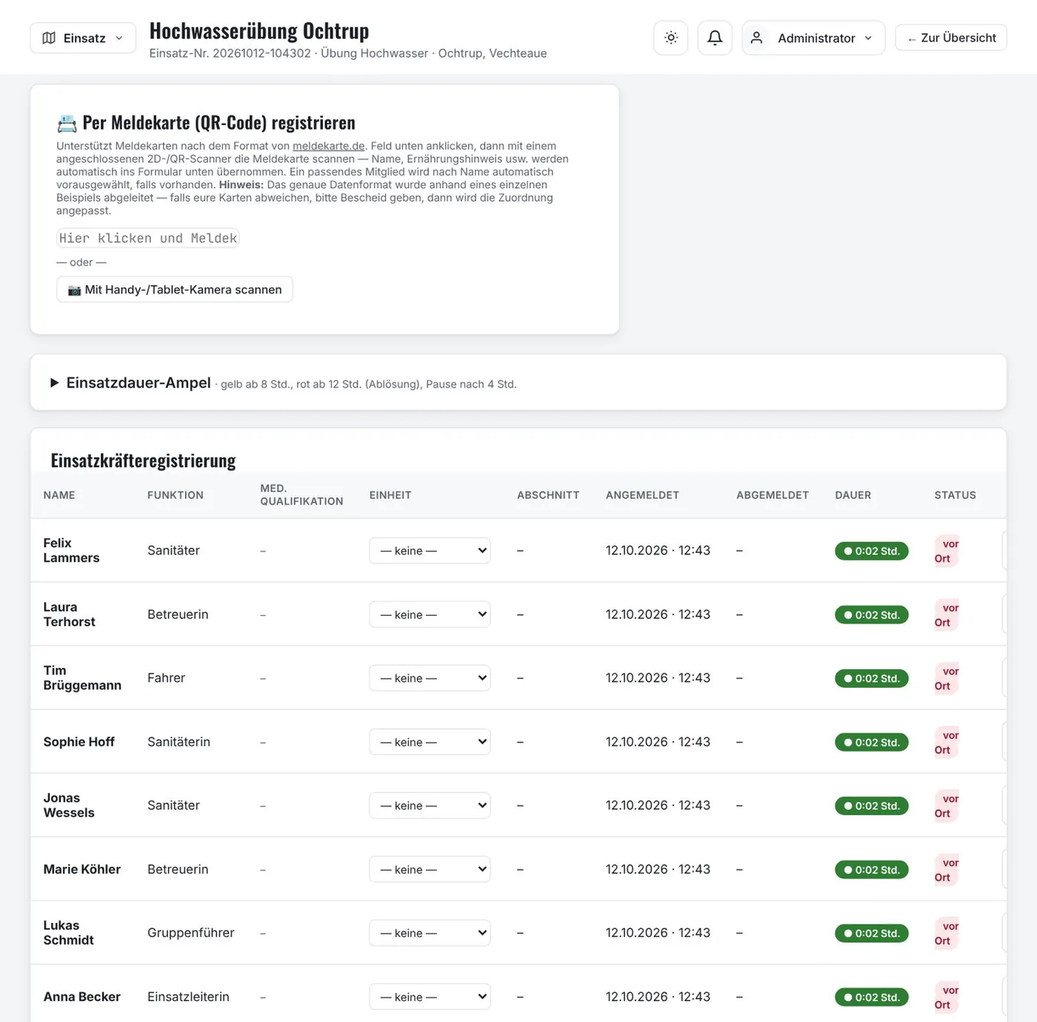Image resolution: width=1037 pixels, height=1022 pixels.
Task: Click Einsatzleiterin function cell
Action: tap(188, 997)
